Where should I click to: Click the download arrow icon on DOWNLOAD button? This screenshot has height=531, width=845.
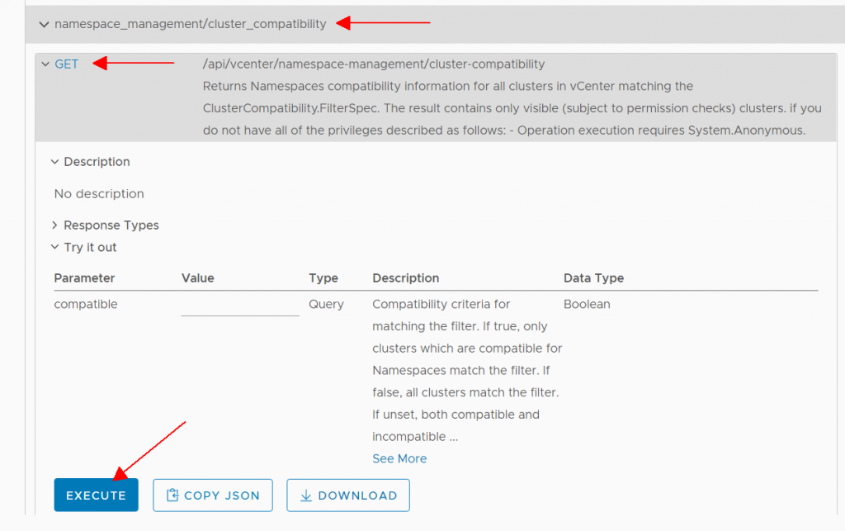click(304, 495)
